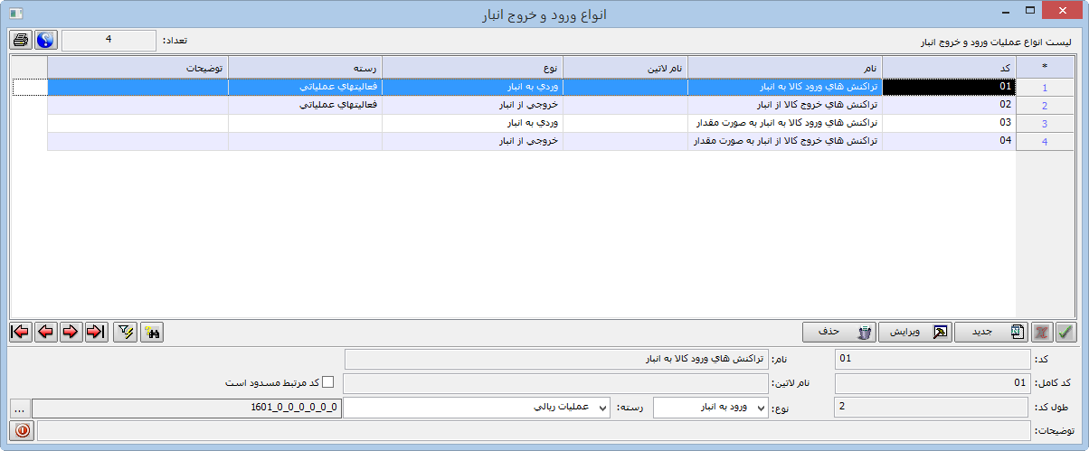1089x451 pixels.
Task: Click the توضیحات column header
Action: [137, 67]
